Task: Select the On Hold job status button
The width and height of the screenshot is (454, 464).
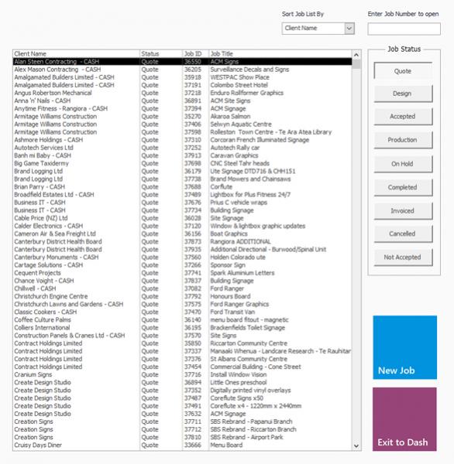Action: pyautogui.click(x=403, y=164)
